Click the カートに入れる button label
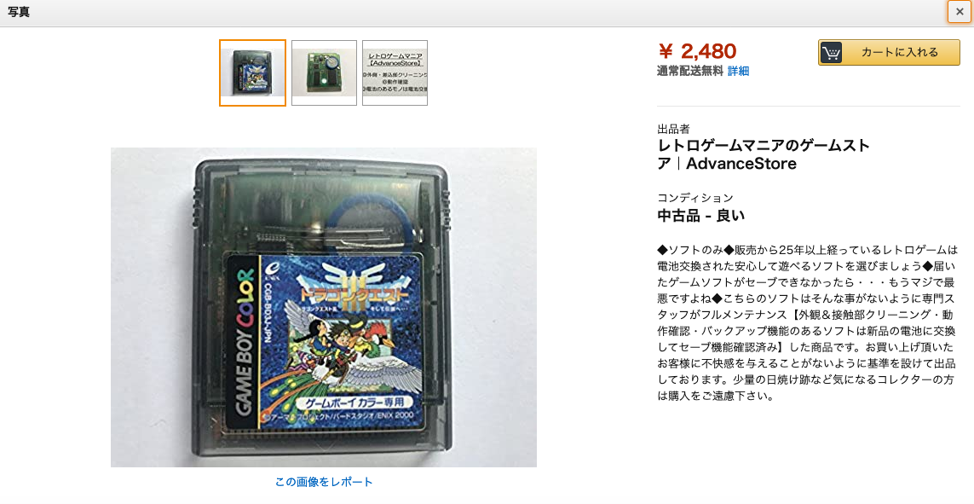 [900, 52]
